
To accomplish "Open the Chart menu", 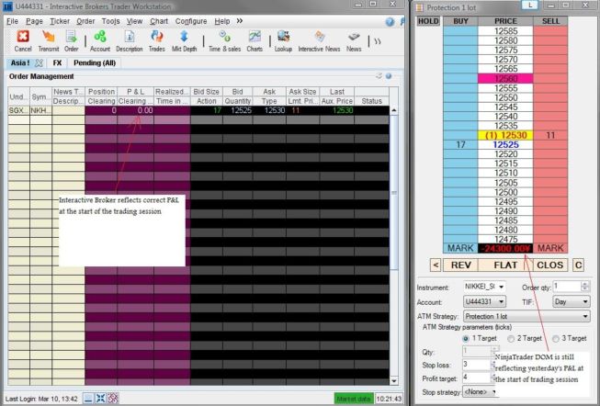I will click(159, 21).
